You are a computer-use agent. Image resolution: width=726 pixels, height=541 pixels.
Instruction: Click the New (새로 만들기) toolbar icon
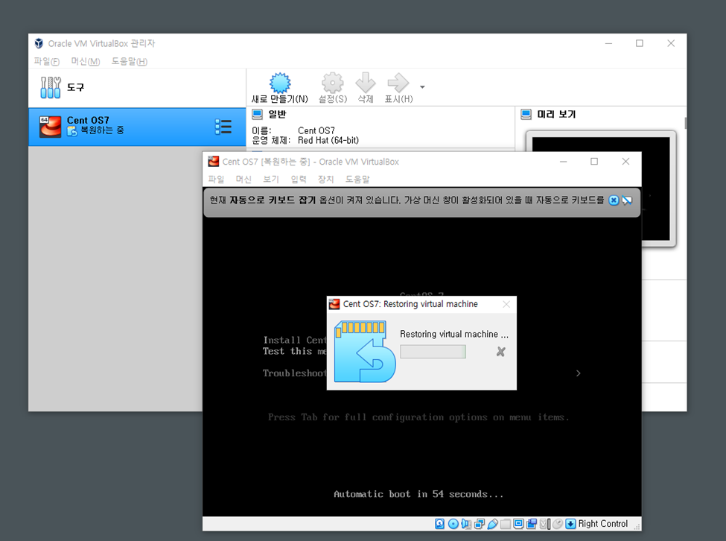pos(280,84)
